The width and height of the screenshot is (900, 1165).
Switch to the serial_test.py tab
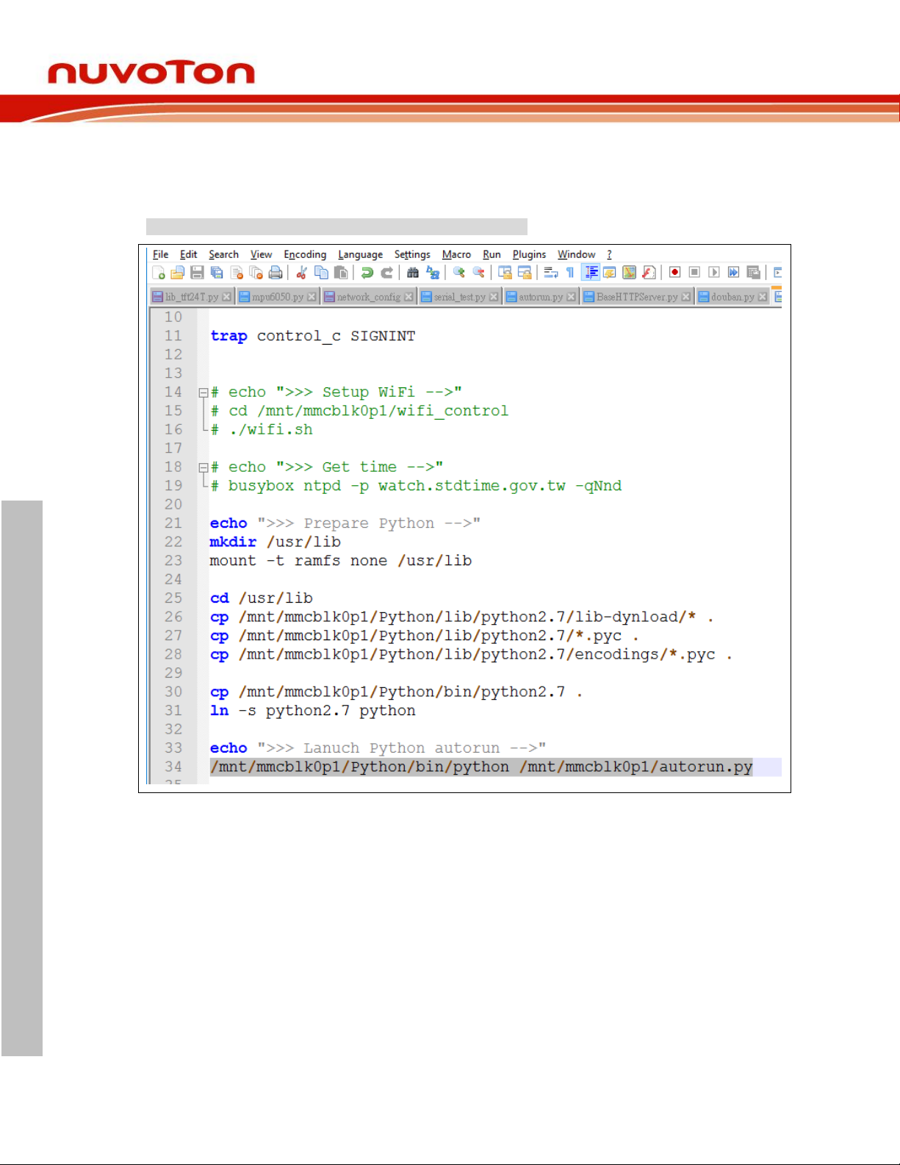[459, 297]
